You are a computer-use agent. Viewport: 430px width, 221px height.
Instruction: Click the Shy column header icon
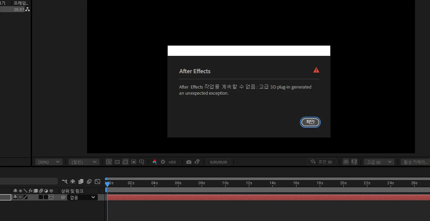pos(15,191)
